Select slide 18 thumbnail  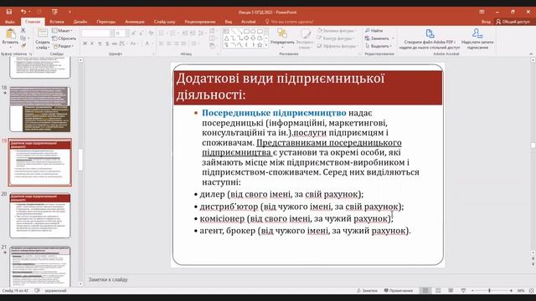40,110
